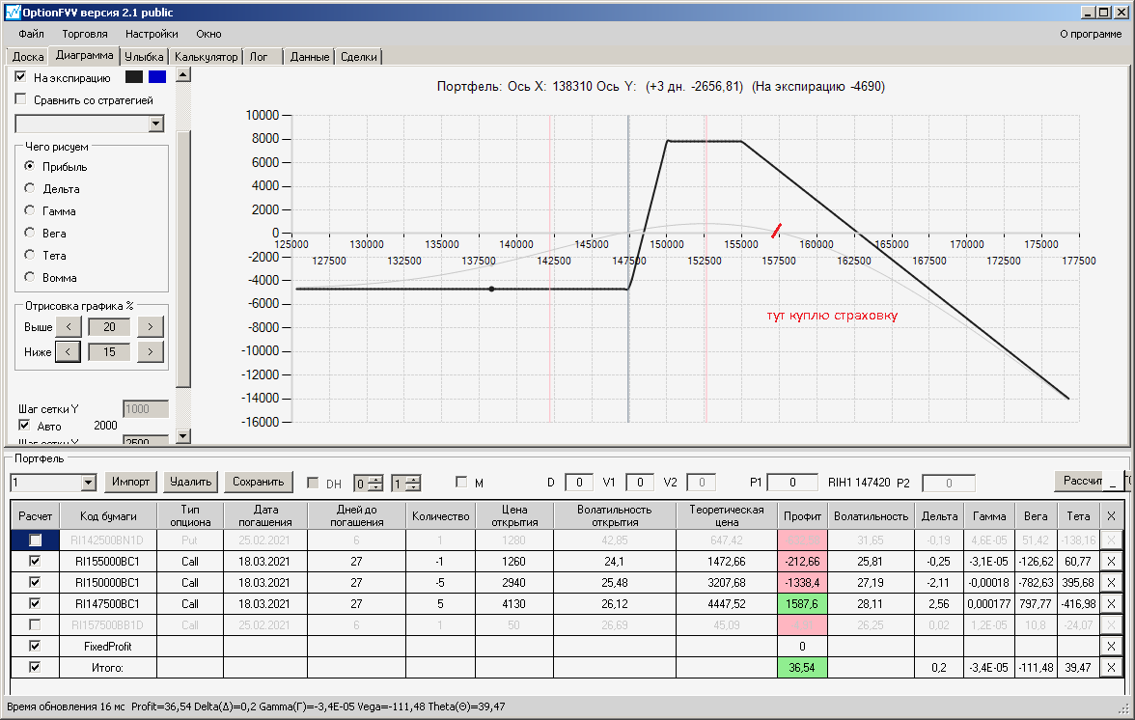Remove the Итого row with X
1135x720 pixels.
click(x=1111, y=667)
